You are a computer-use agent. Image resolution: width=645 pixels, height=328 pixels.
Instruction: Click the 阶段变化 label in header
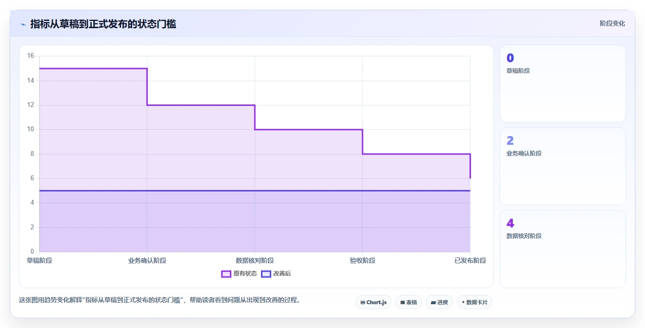click(612, 23)
